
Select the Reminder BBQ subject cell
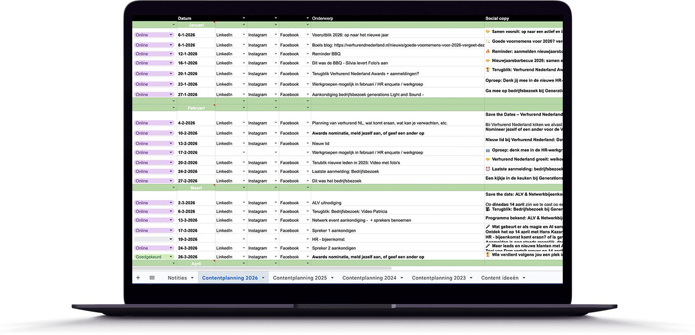point(397,54)
